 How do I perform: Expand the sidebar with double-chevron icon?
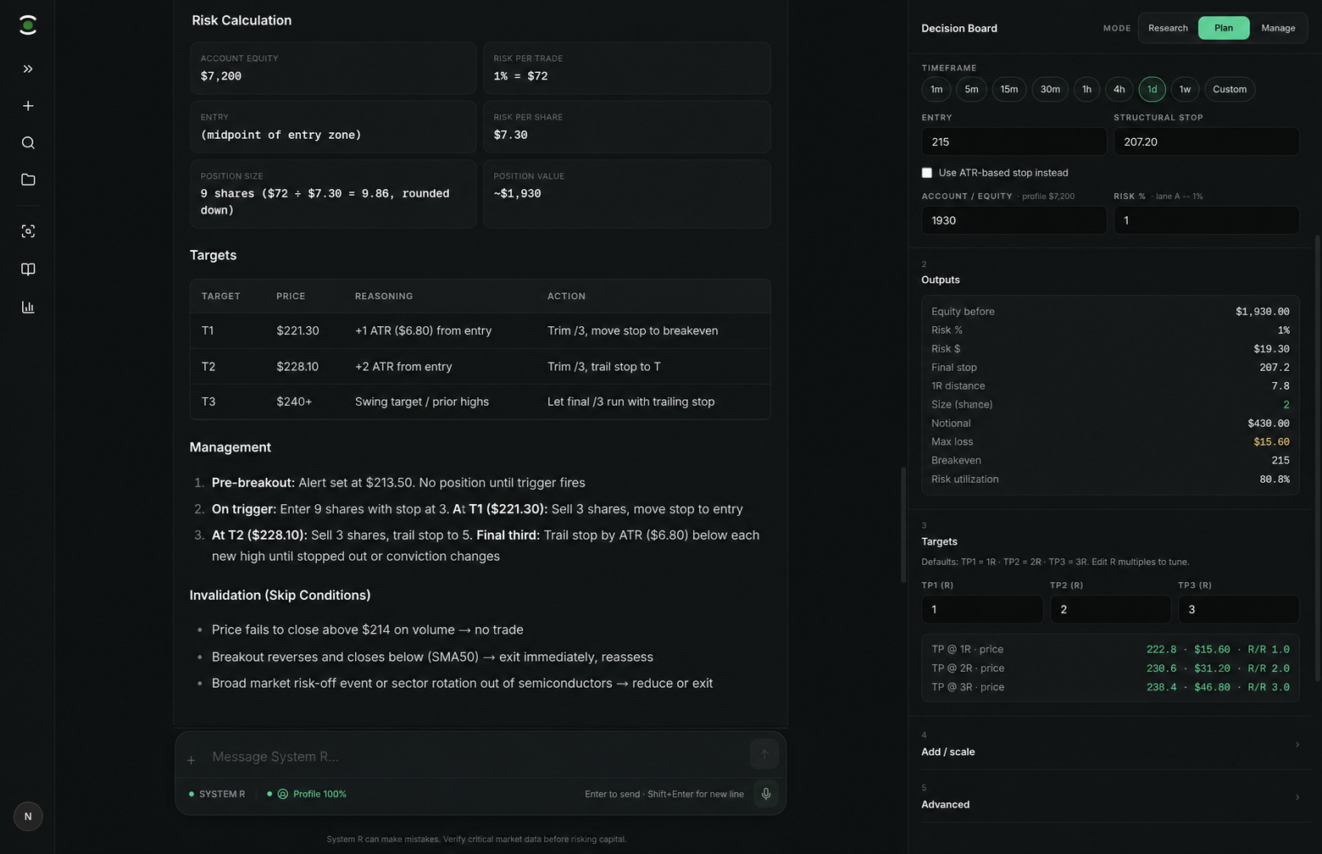28,69
